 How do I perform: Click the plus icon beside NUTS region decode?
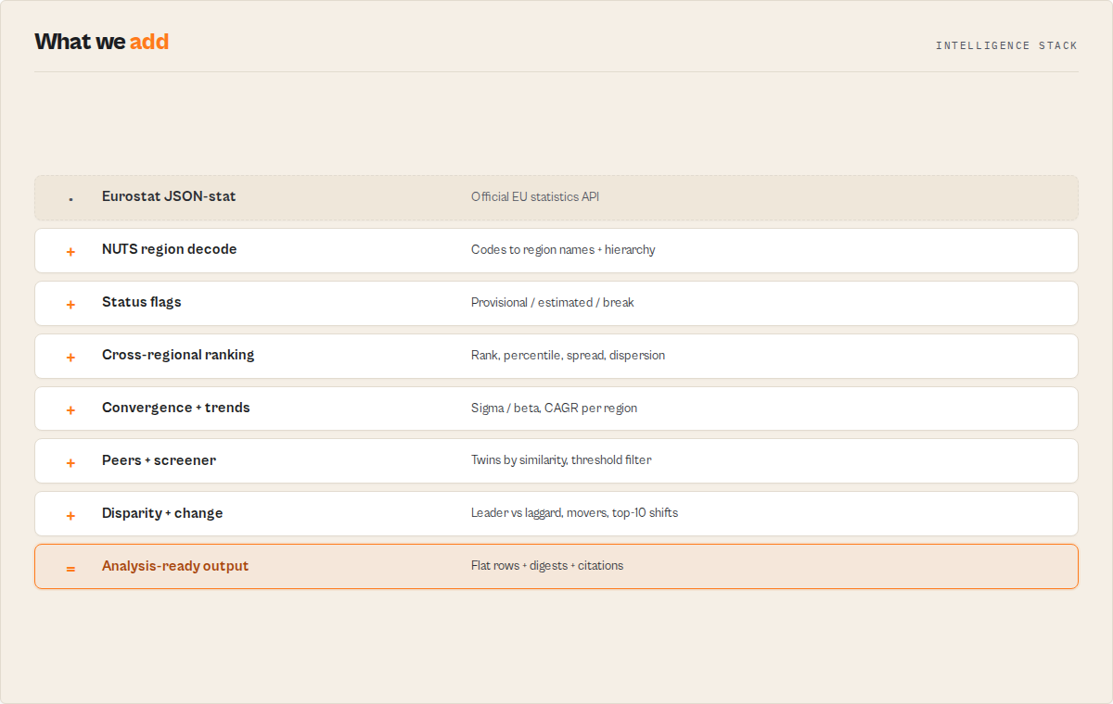[x=70, y=251]
